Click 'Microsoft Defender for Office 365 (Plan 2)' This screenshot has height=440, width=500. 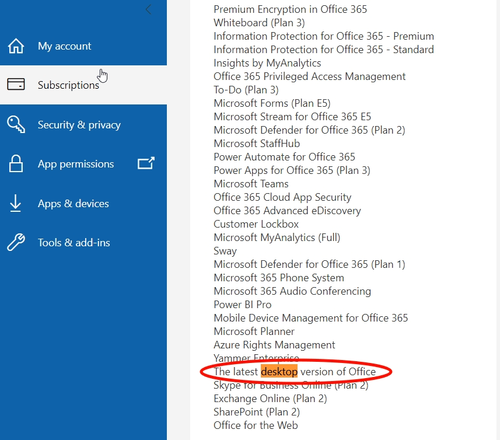309,130
